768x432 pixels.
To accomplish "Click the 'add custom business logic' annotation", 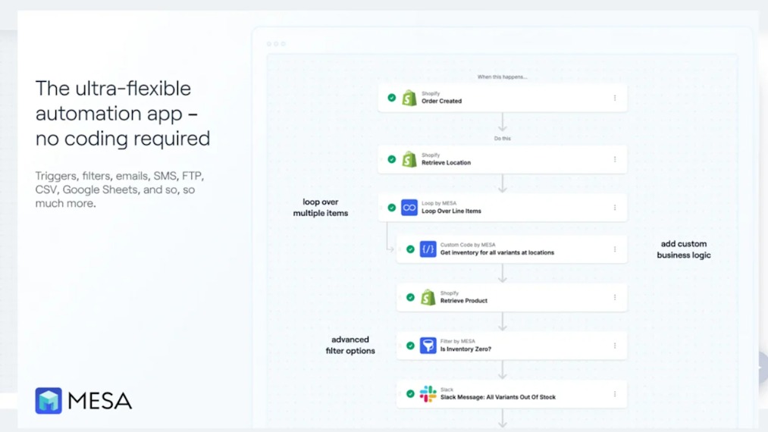I will tap(684, 249).
